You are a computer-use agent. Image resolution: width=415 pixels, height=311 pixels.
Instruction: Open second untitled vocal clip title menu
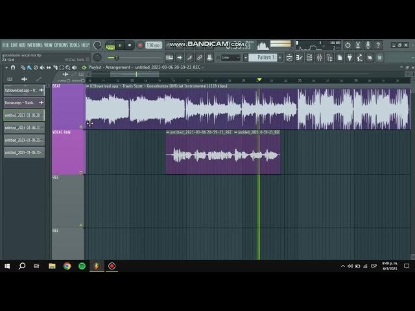click(x=235, y=132)
